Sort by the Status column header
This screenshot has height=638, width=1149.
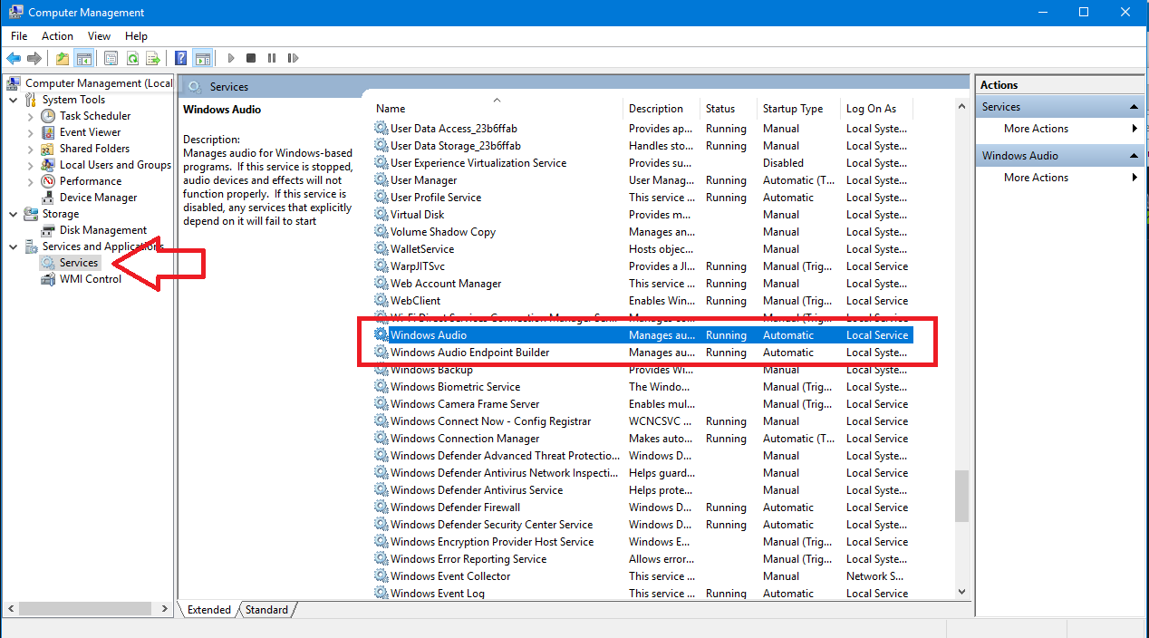pyautogui.click(x=729, y=109)
